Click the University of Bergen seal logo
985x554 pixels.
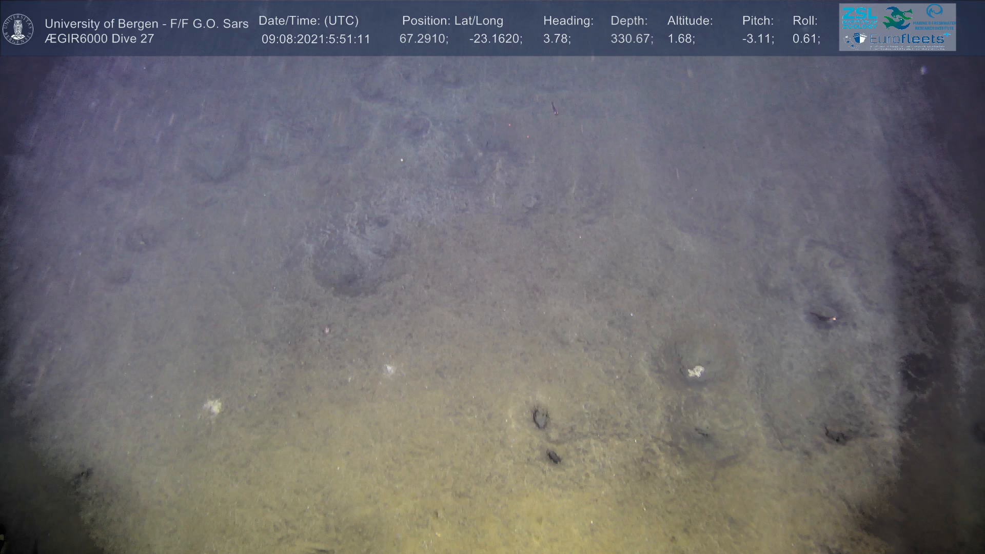click(x=18, y=29)
